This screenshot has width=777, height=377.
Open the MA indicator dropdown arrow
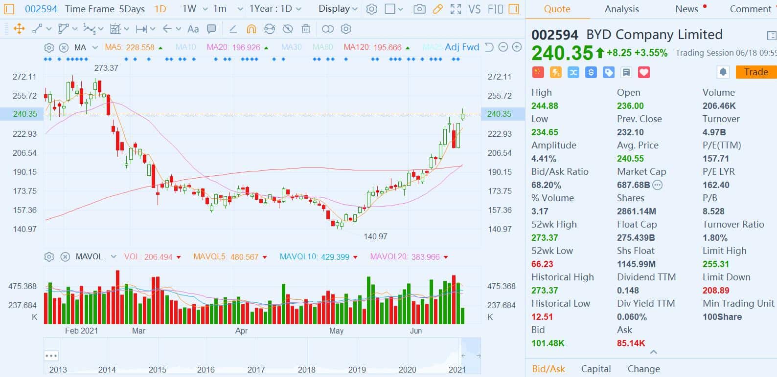pyautogui.click(x=95, y=47)
